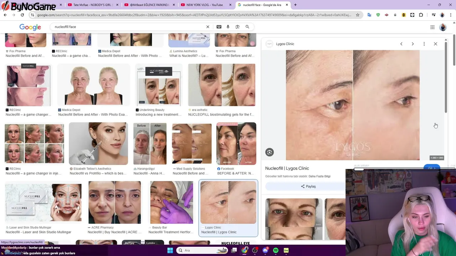The width and height of the screenshot is (456, 256).
Task: Open Google apps grid
Action: 432,27
